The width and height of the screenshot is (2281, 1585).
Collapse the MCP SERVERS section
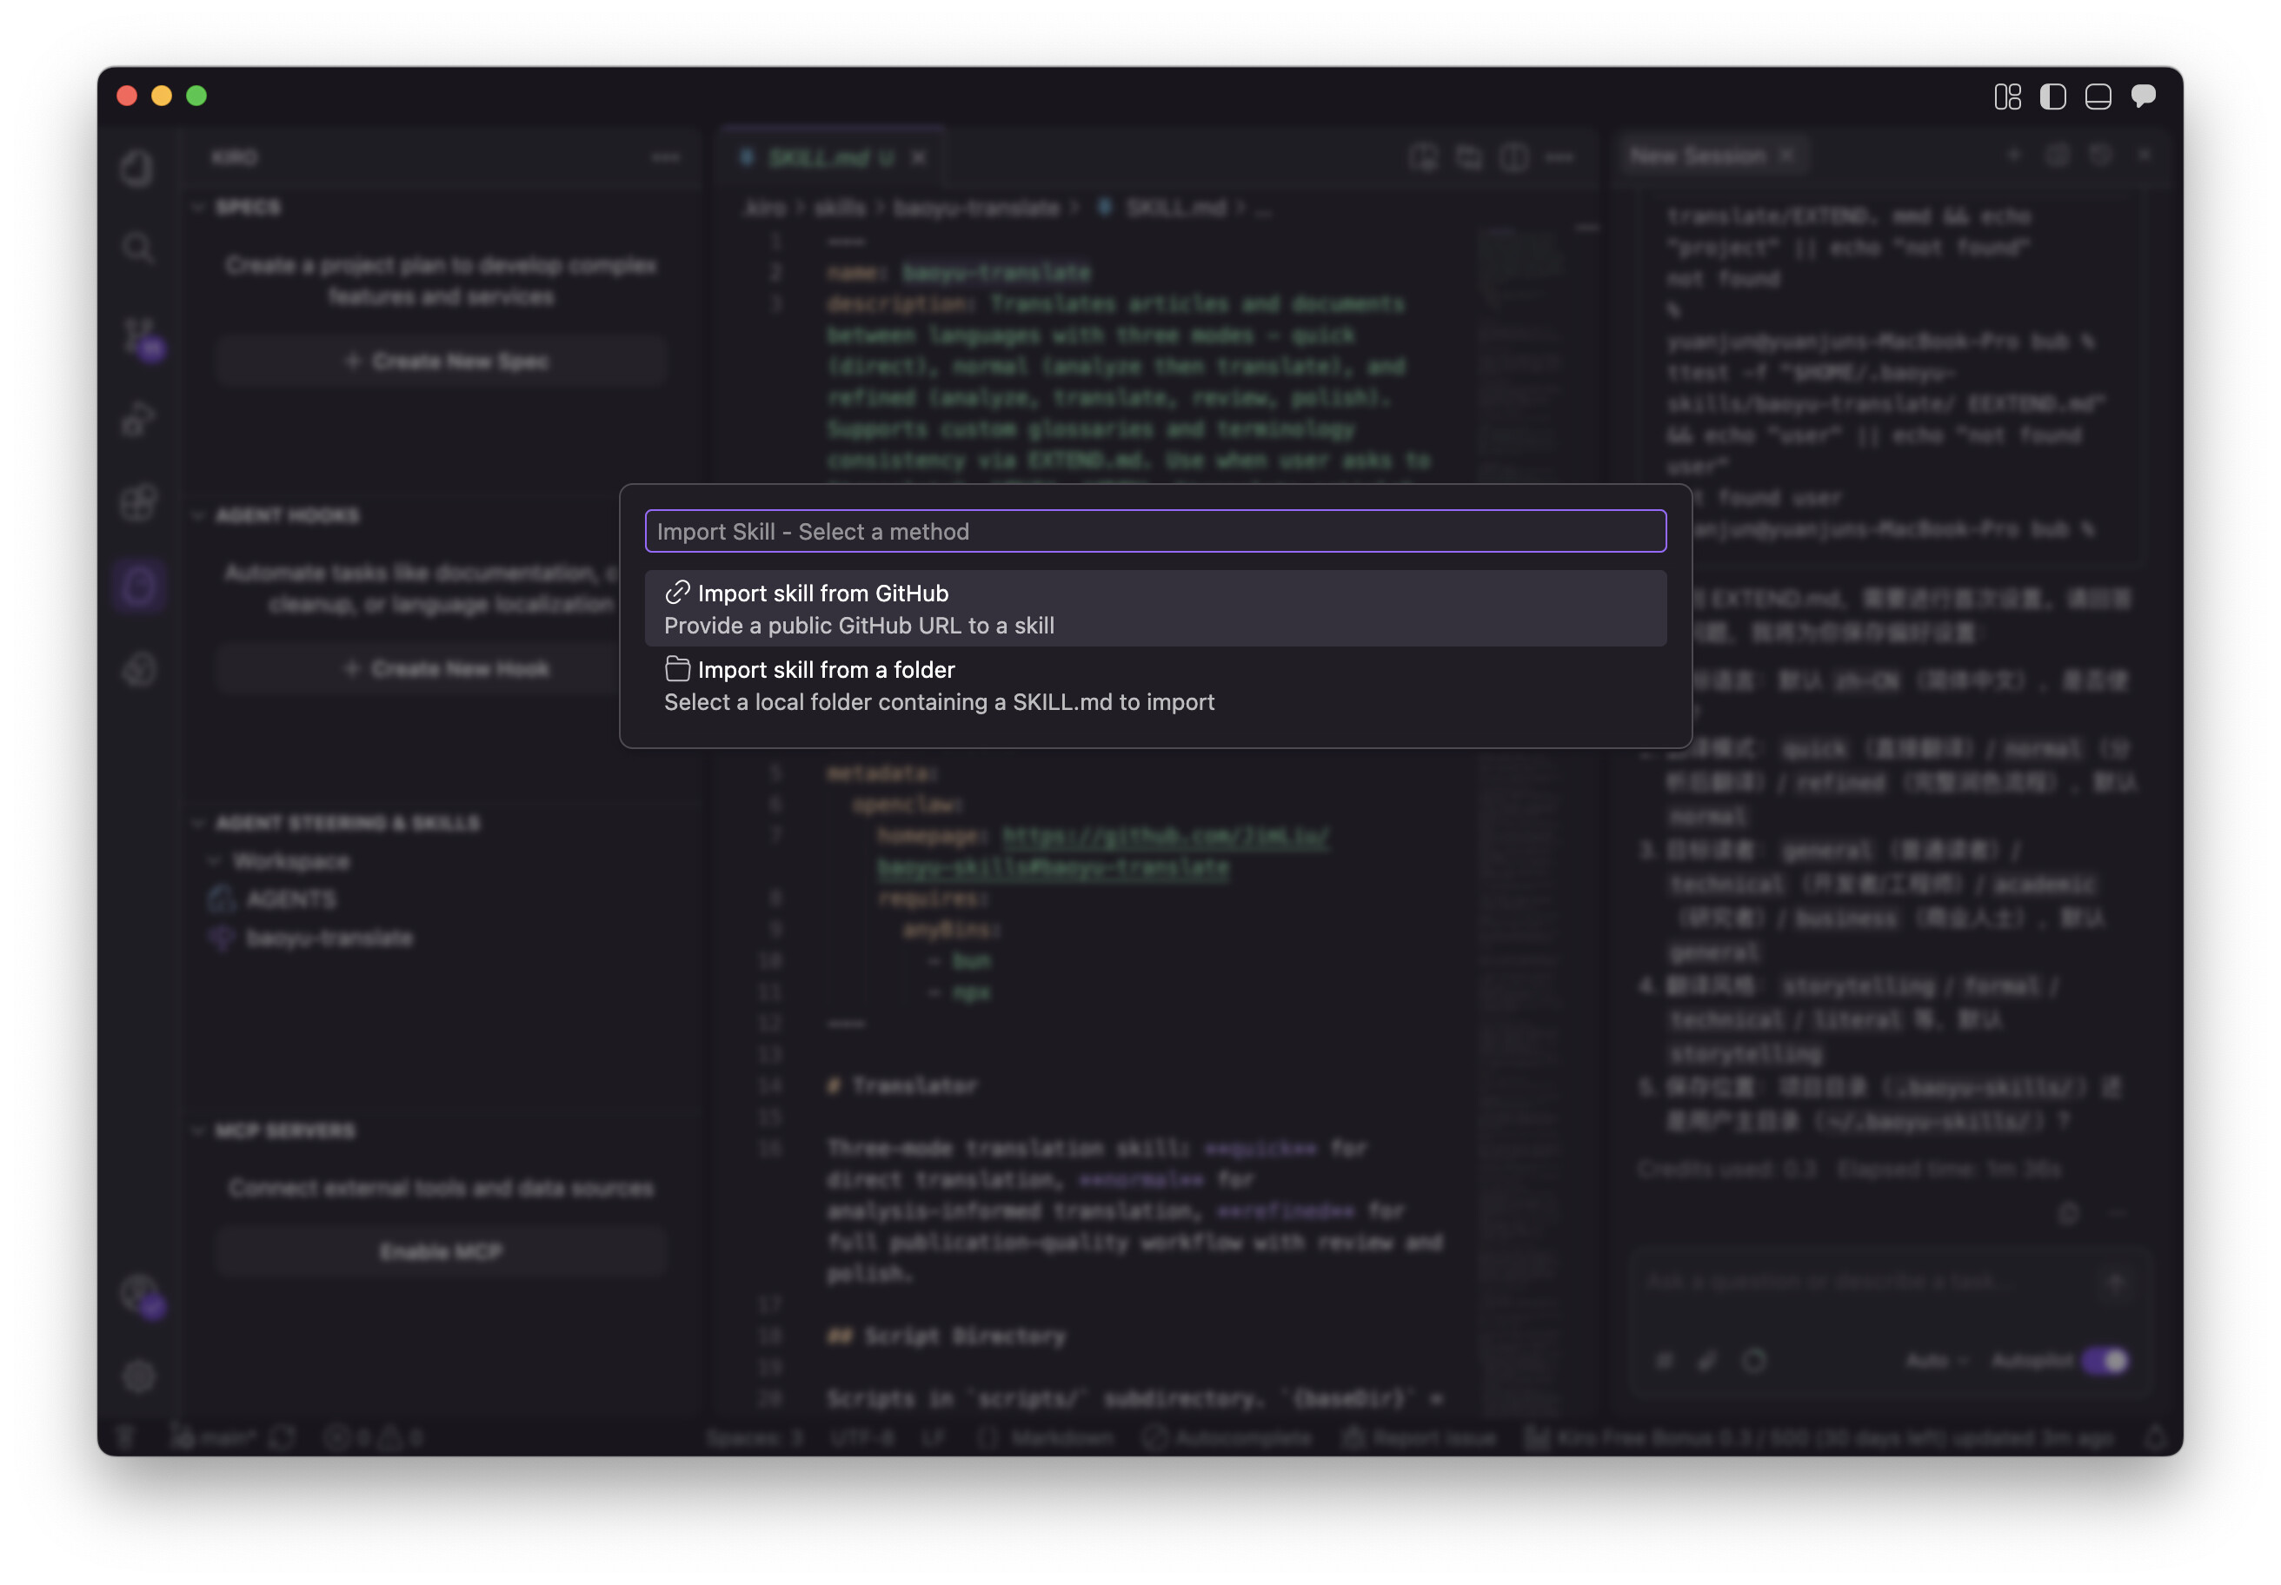[x=197, y=1131]
